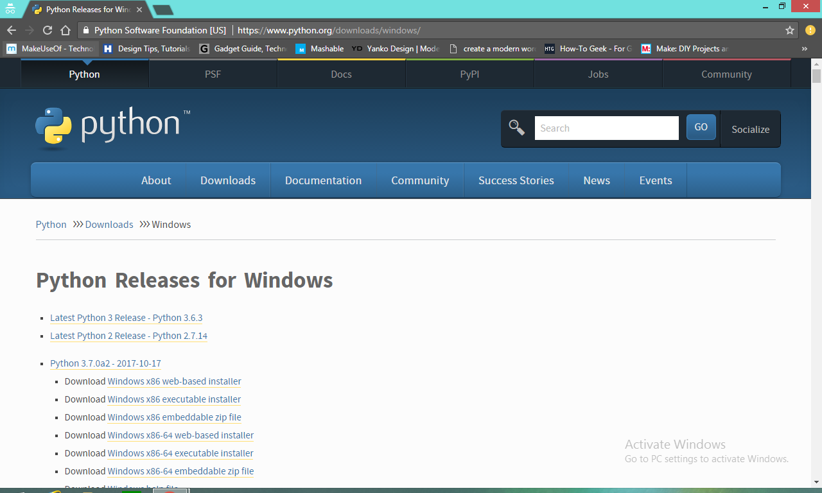Open Latest Python 2 Release 2.7.14 link

coord(128,335)
